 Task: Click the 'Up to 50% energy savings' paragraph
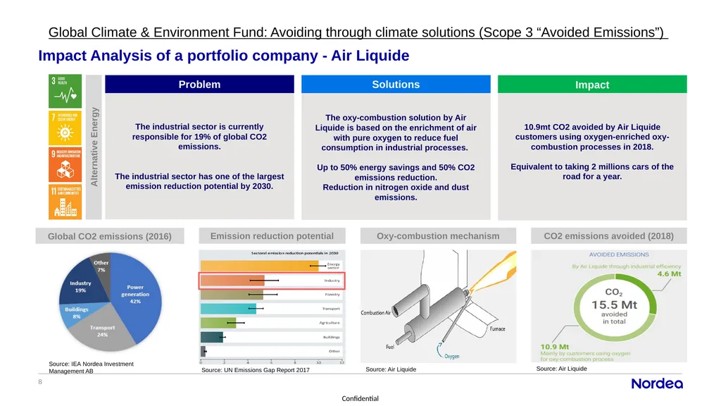[x=396, y=173]
